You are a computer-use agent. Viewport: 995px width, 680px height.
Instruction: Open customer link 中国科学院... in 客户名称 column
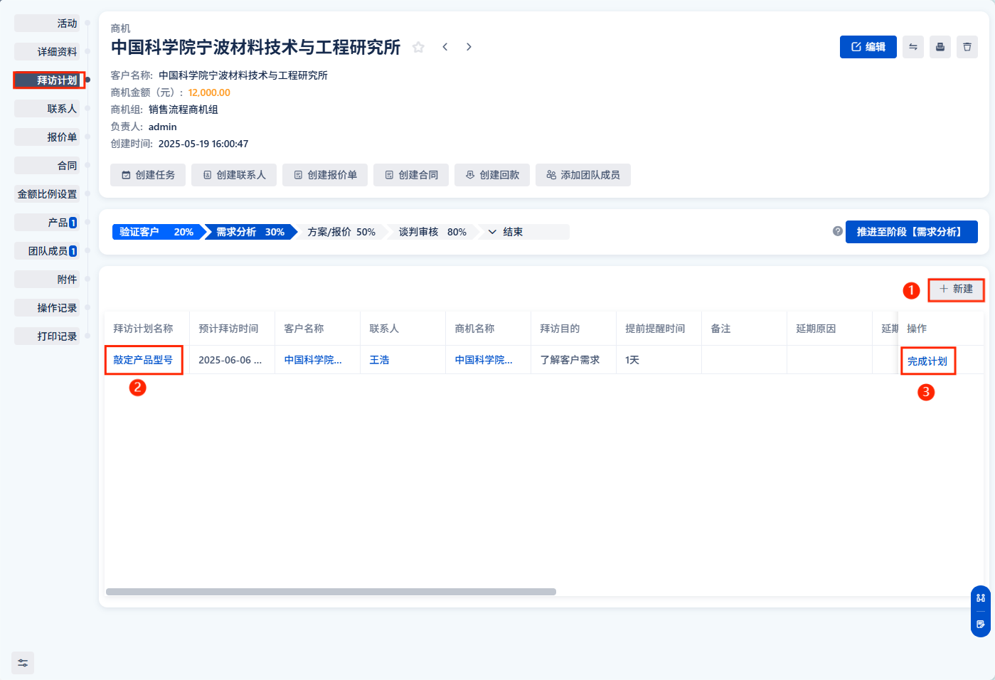click(313, 360)
